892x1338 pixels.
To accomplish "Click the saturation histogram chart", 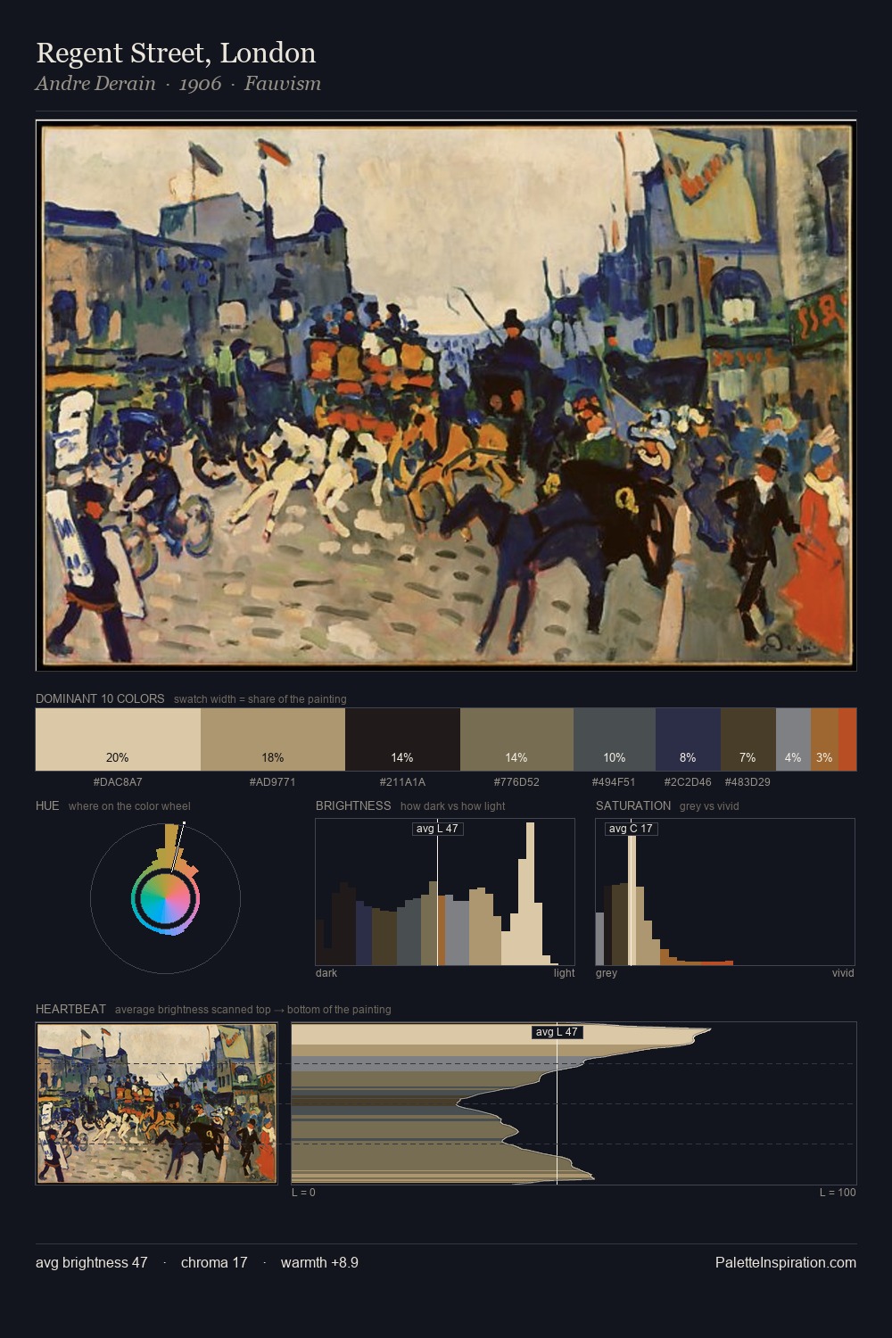I will [x=725, y=892].
